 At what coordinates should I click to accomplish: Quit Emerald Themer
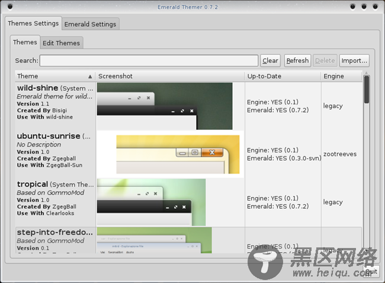point(371,272)
